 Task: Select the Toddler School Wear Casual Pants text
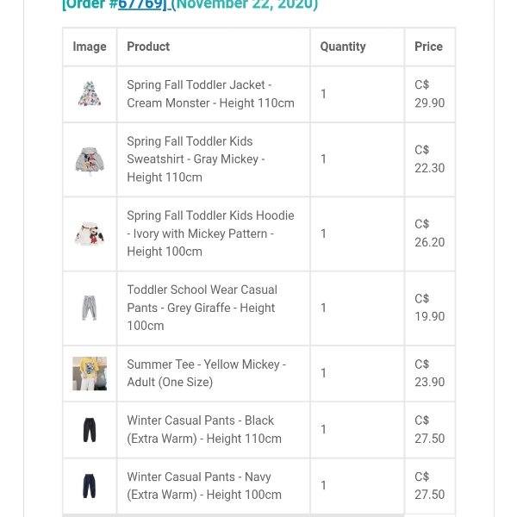202,308
